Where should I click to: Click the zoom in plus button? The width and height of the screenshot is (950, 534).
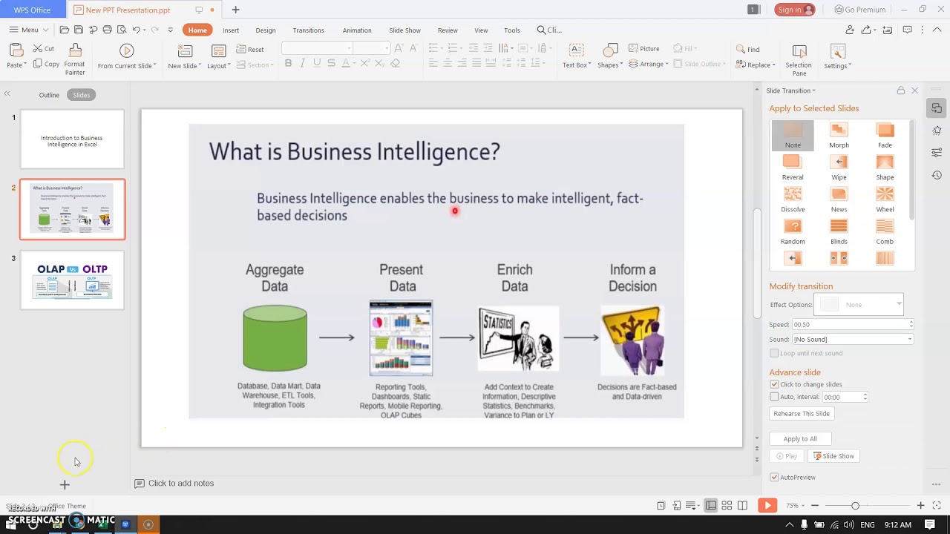point(920,506)
